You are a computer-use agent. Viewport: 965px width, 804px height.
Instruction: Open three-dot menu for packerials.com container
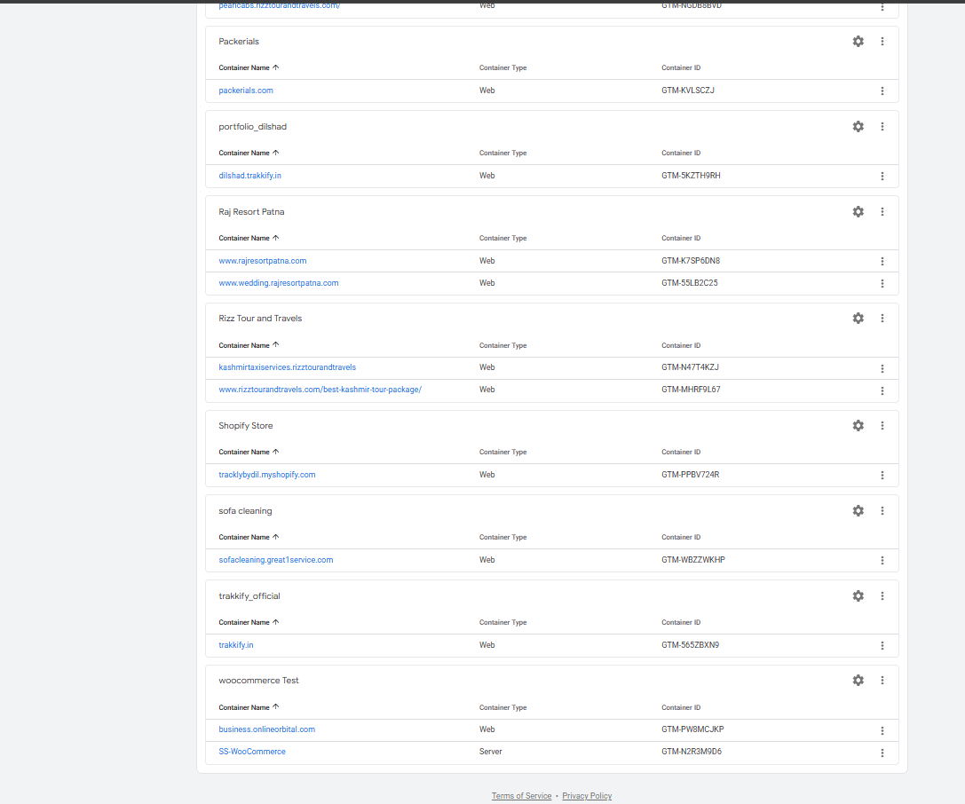882,91
